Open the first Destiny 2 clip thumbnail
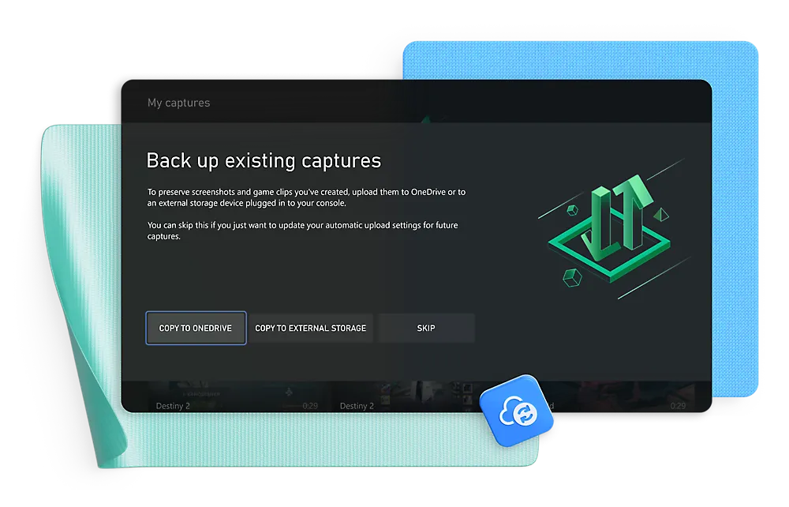Viewport: 789px width, 507px height. pos(237,396)
